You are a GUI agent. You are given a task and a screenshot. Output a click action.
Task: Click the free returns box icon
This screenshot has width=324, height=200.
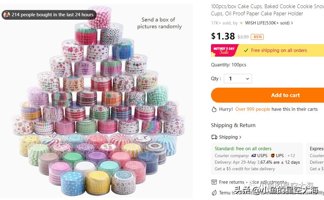214,182
